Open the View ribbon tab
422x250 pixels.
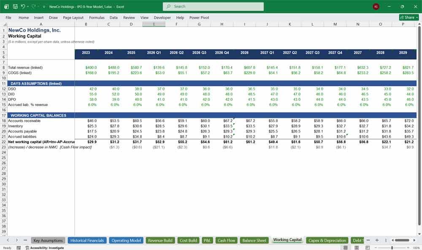pyautogui.click(x=144, y=17)
